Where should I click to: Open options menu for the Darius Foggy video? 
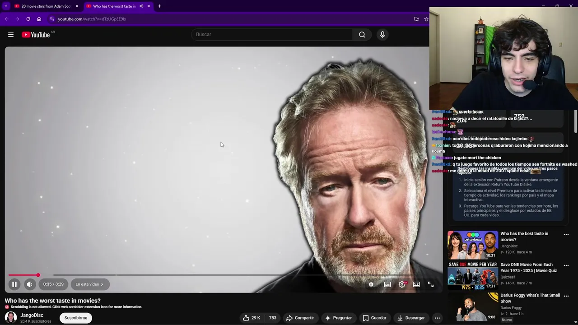tap(566, 296)
